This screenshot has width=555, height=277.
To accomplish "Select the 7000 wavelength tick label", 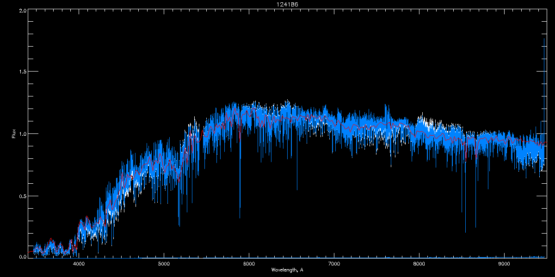I will click(x=334, y=264).
